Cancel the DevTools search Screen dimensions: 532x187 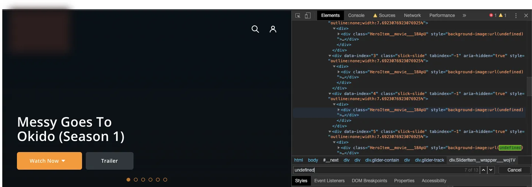pyautogui.click(x=514, y=170)
